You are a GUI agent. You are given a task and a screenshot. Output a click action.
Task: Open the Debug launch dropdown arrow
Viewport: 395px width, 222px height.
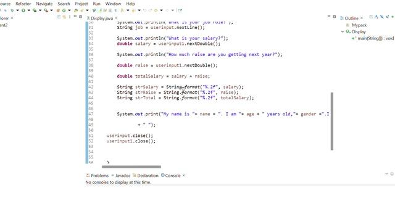point(18,10)
